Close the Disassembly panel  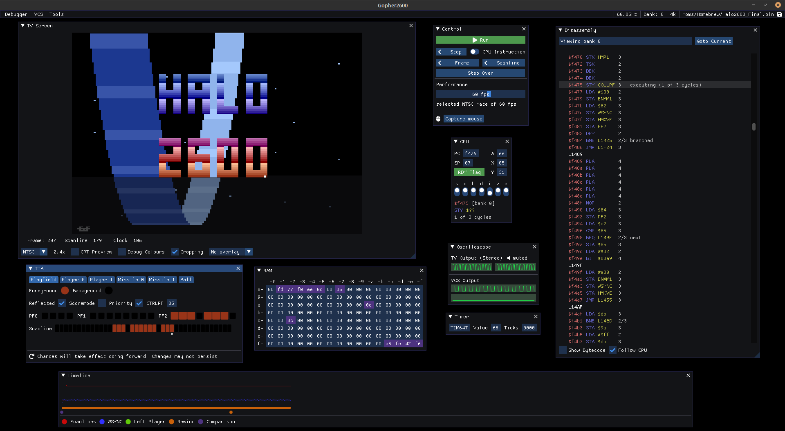coord(755,30)
